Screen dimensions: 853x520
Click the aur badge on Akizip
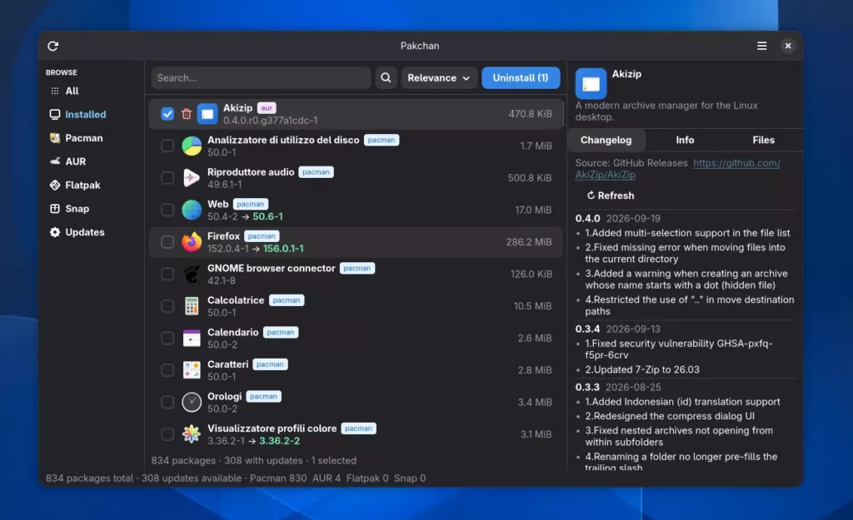267,108
